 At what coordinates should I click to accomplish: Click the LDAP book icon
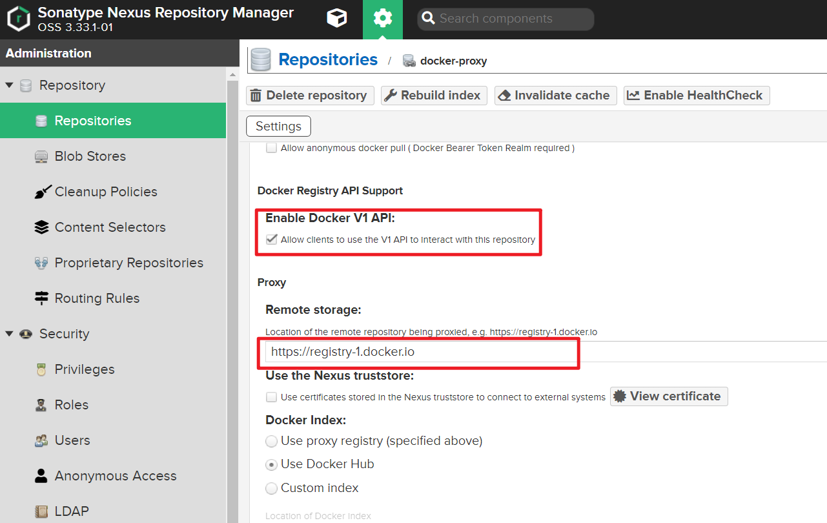pos(41,511)
